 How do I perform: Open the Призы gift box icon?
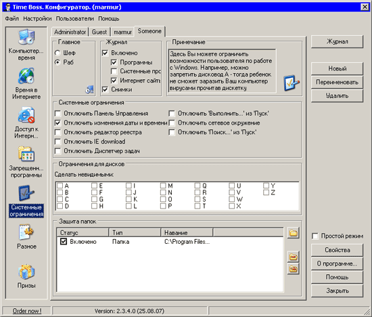26,272
